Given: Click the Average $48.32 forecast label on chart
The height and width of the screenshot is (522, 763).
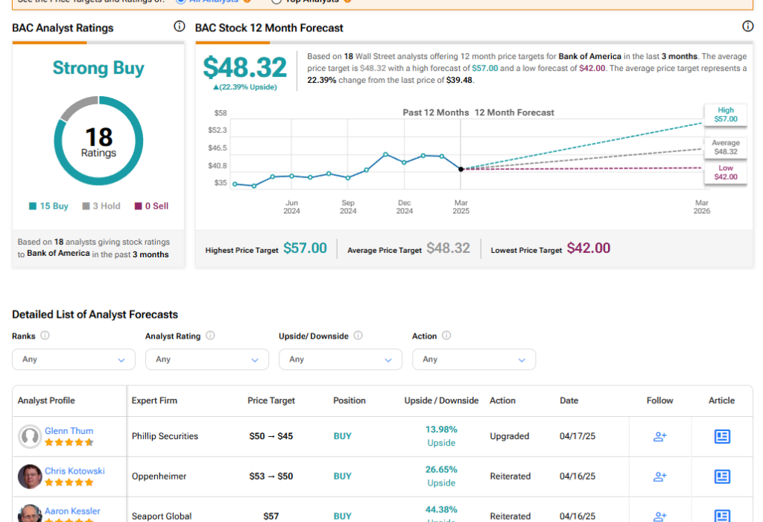Looking at the screenshot, I should [x=726, y=147].
